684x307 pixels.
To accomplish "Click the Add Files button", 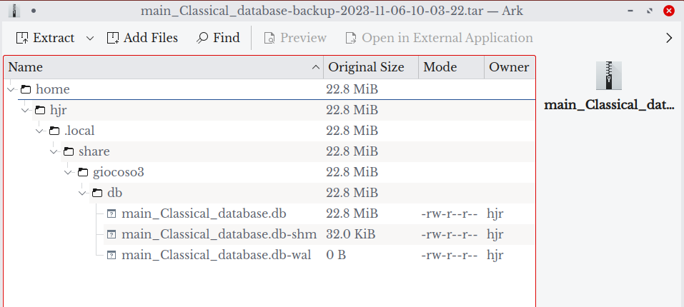I will tap(142, 38).
